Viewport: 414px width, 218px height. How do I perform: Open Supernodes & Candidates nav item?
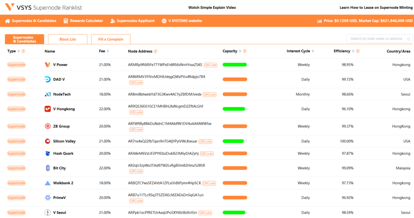[31, 21]
